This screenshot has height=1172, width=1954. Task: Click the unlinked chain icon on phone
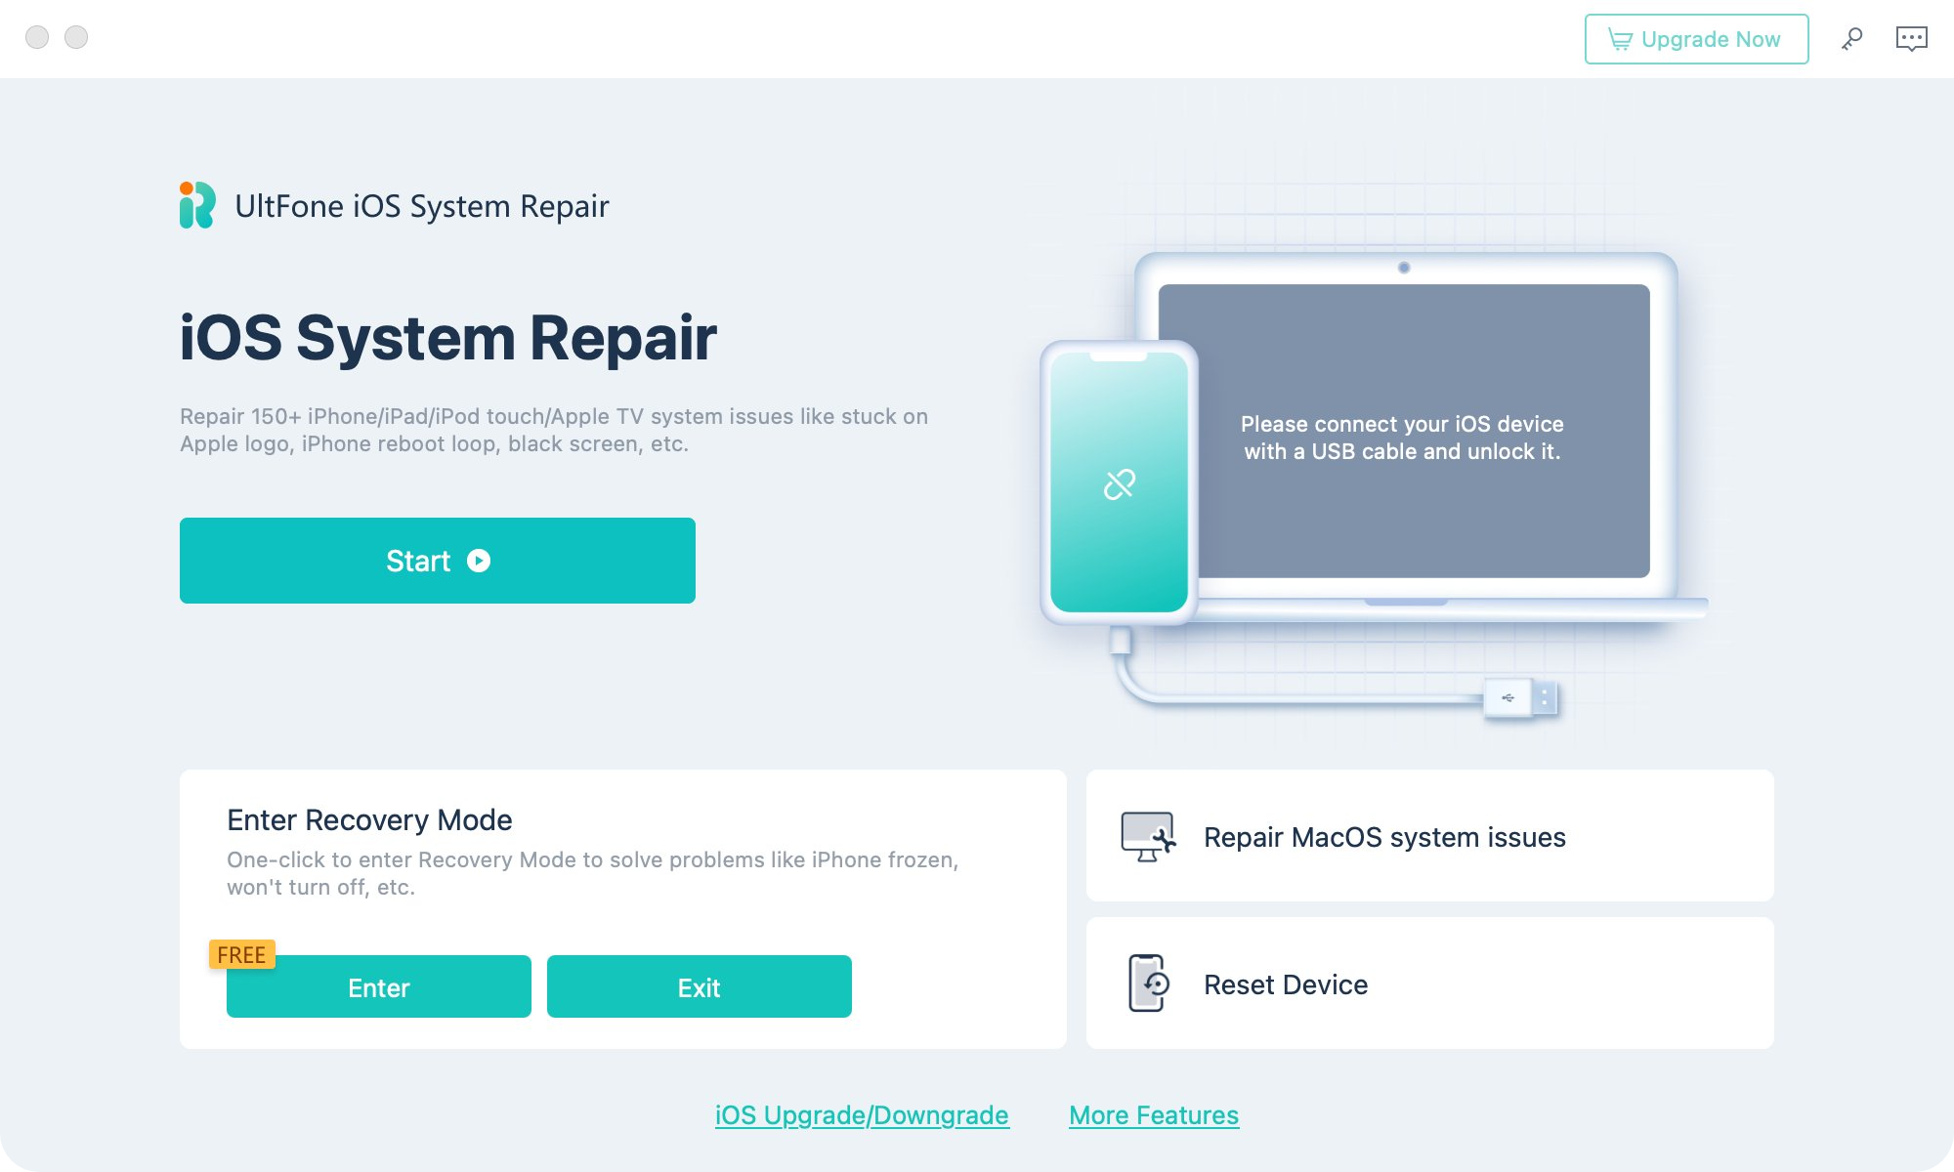coord(1120,484)
